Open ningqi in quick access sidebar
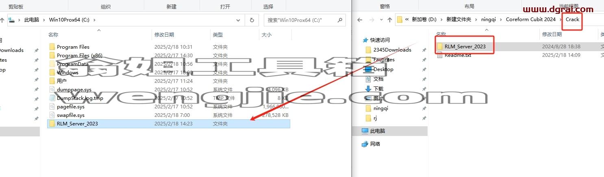Image resolution: width=604 pixels, height=177 pixels. pos(381,108)
